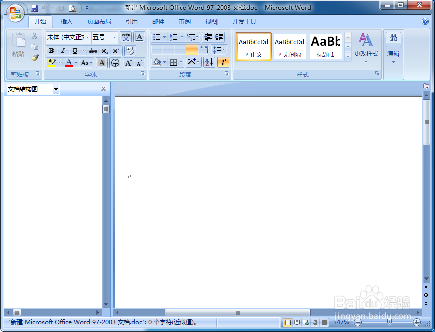435x332 pixels.
Task: Switch to the 视图 tab
Action: click(211, 22)
